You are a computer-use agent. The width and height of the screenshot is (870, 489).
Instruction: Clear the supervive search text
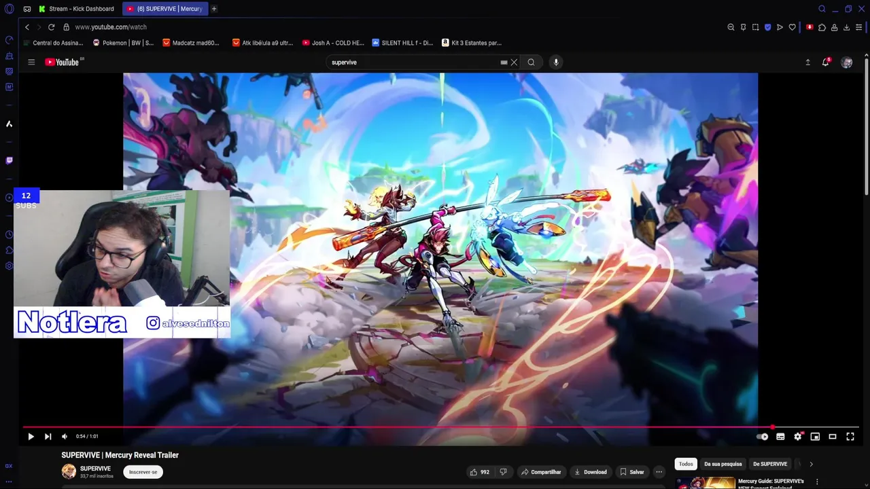coord(514,62)
